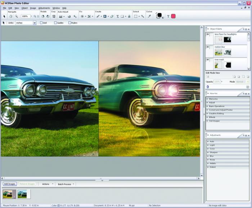Delete object with trash icon in Object Palette

pyautogui.click(x=207, y=87)
